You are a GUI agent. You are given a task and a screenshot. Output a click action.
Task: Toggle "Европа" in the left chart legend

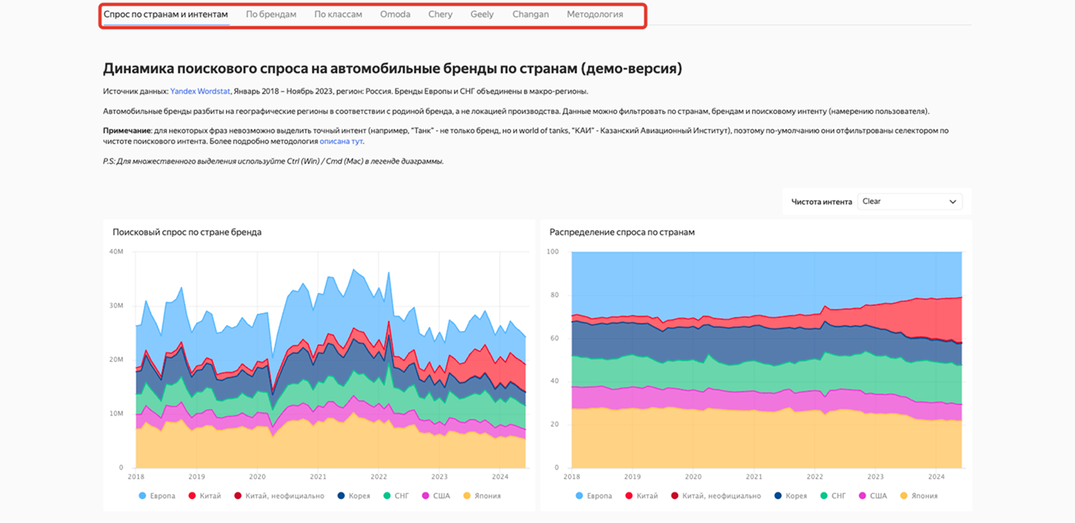162,496
